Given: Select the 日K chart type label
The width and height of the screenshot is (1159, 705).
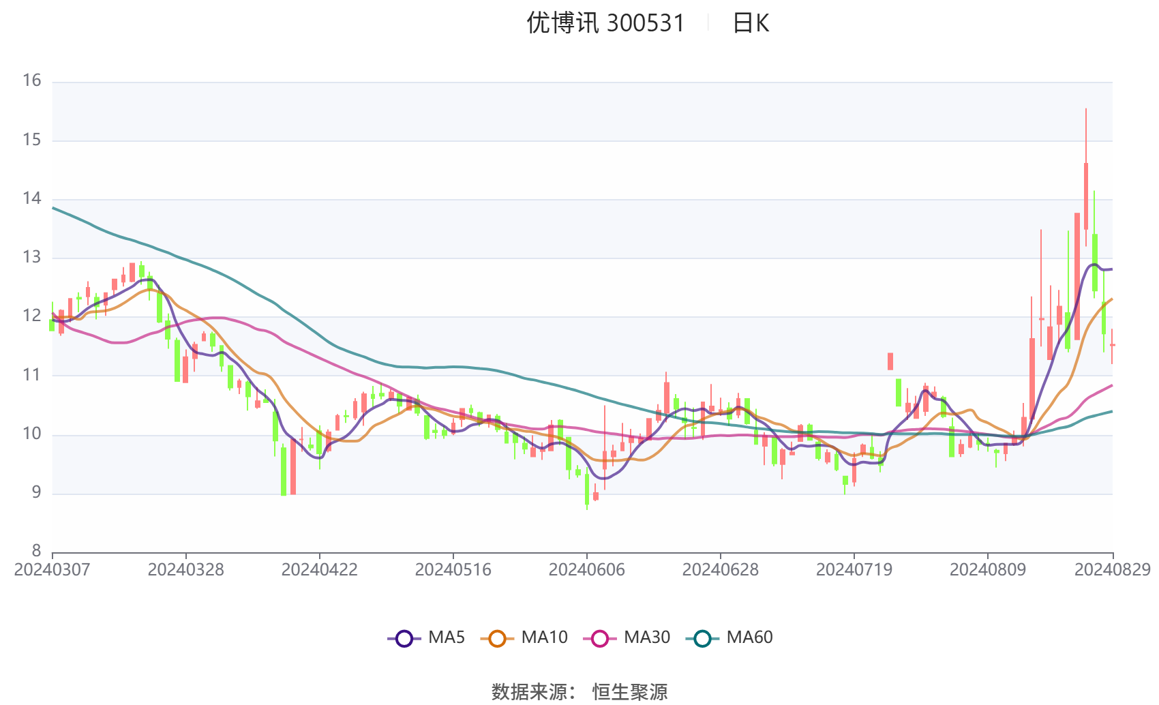Looking at the screenshot, I should 751,24.
